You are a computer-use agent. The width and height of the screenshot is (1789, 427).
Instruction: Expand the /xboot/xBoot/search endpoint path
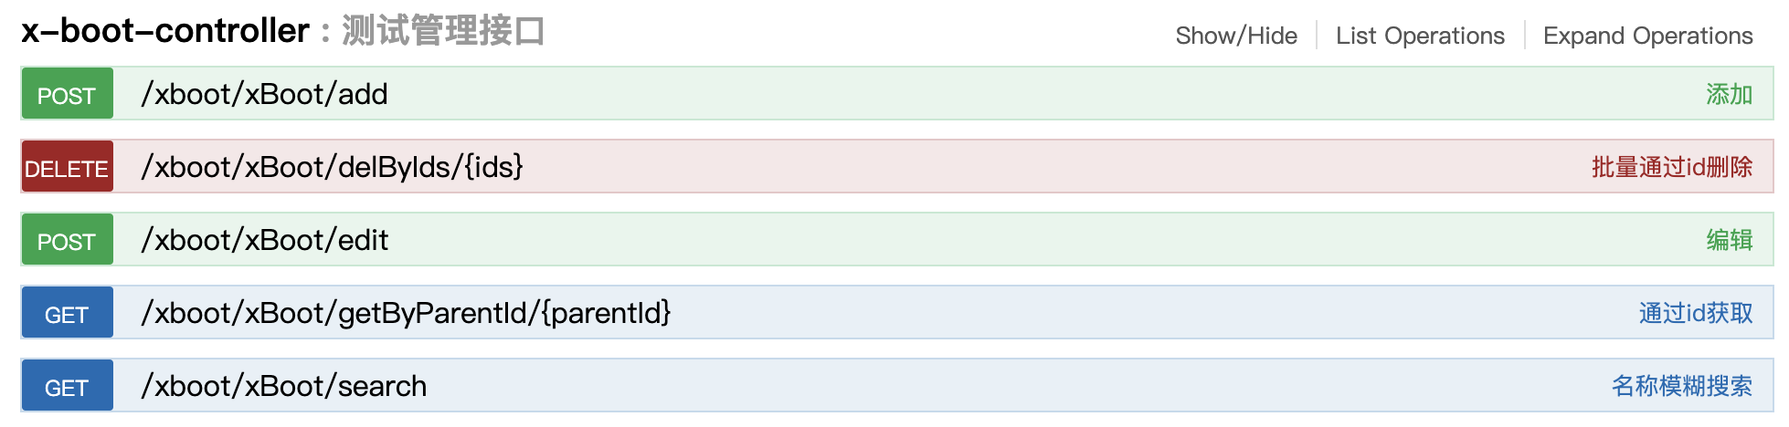(283, 386)
